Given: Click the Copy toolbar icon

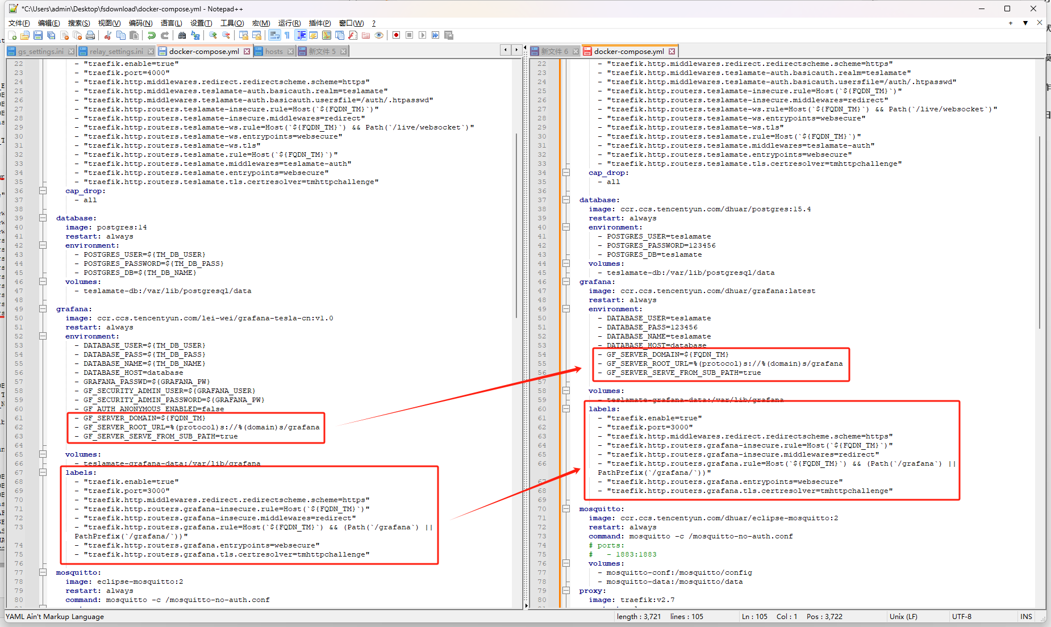Looking at the screenshot, I should tap(120, 35).
